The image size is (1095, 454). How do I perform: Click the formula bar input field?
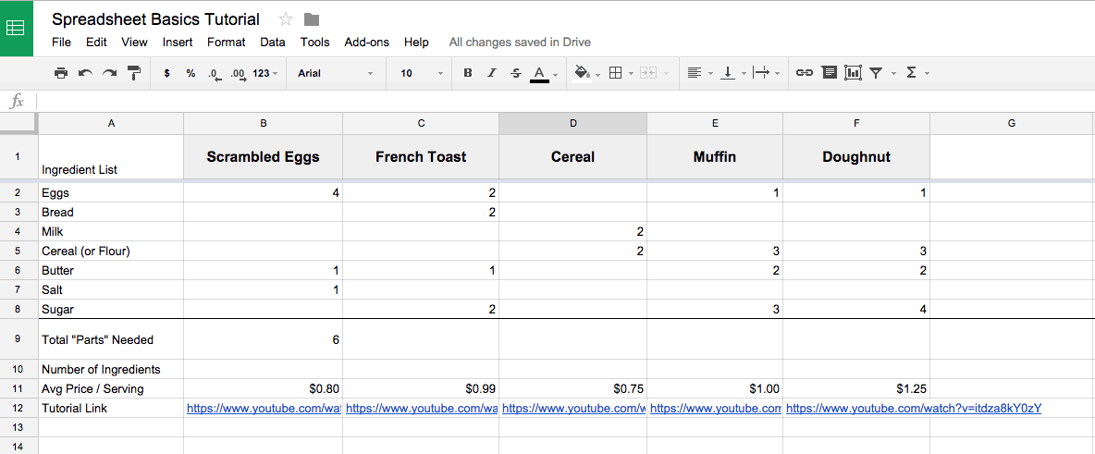click(564, 102)
